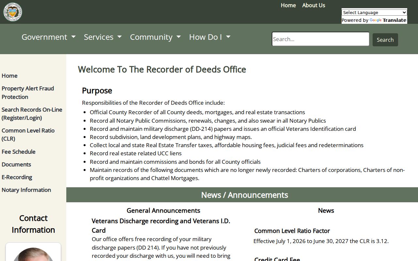Open Search Records On-Line (Register/Login)
Image resolution: width=418 pixels, height=261 pixels.
click(x=32, y=114)
